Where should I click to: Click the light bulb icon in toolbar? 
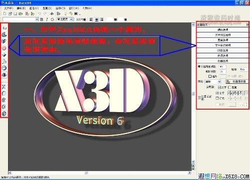click(x=65, y=13)
